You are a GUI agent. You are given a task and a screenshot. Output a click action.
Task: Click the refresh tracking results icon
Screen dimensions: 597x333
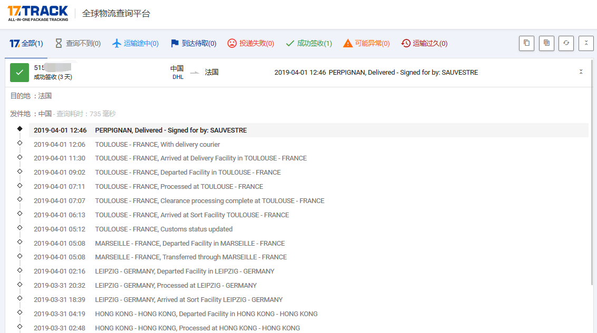pyautogui.click(x=566, y=43)
